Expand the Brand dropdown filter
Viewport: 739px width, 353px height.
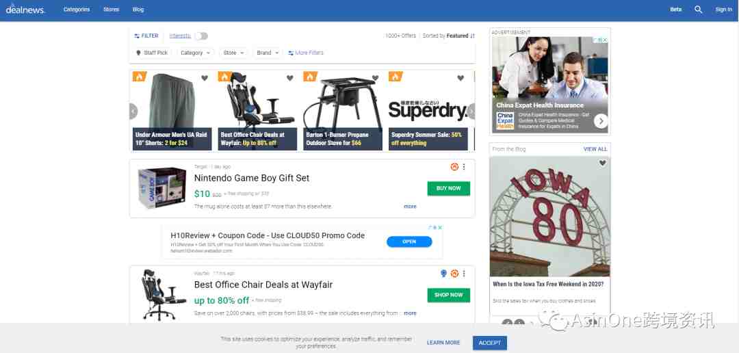(268, 53)
